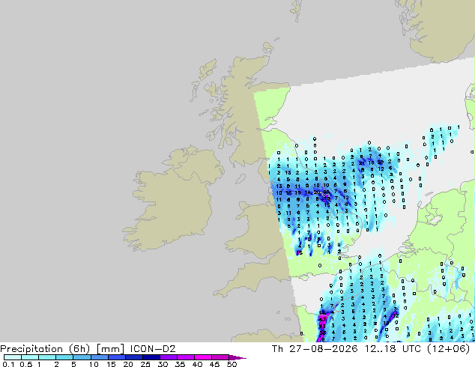This screenshot has width=475, height=367.
Task: Select the 35–40 mm violet legend swatch
Action: (x=185, y=357)
